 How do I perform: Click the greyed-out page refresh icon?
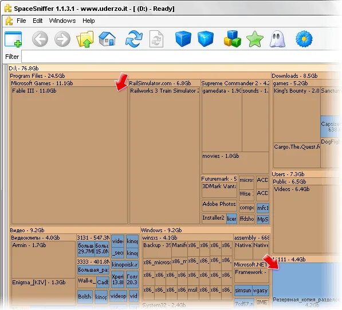(x=156, y=39)
